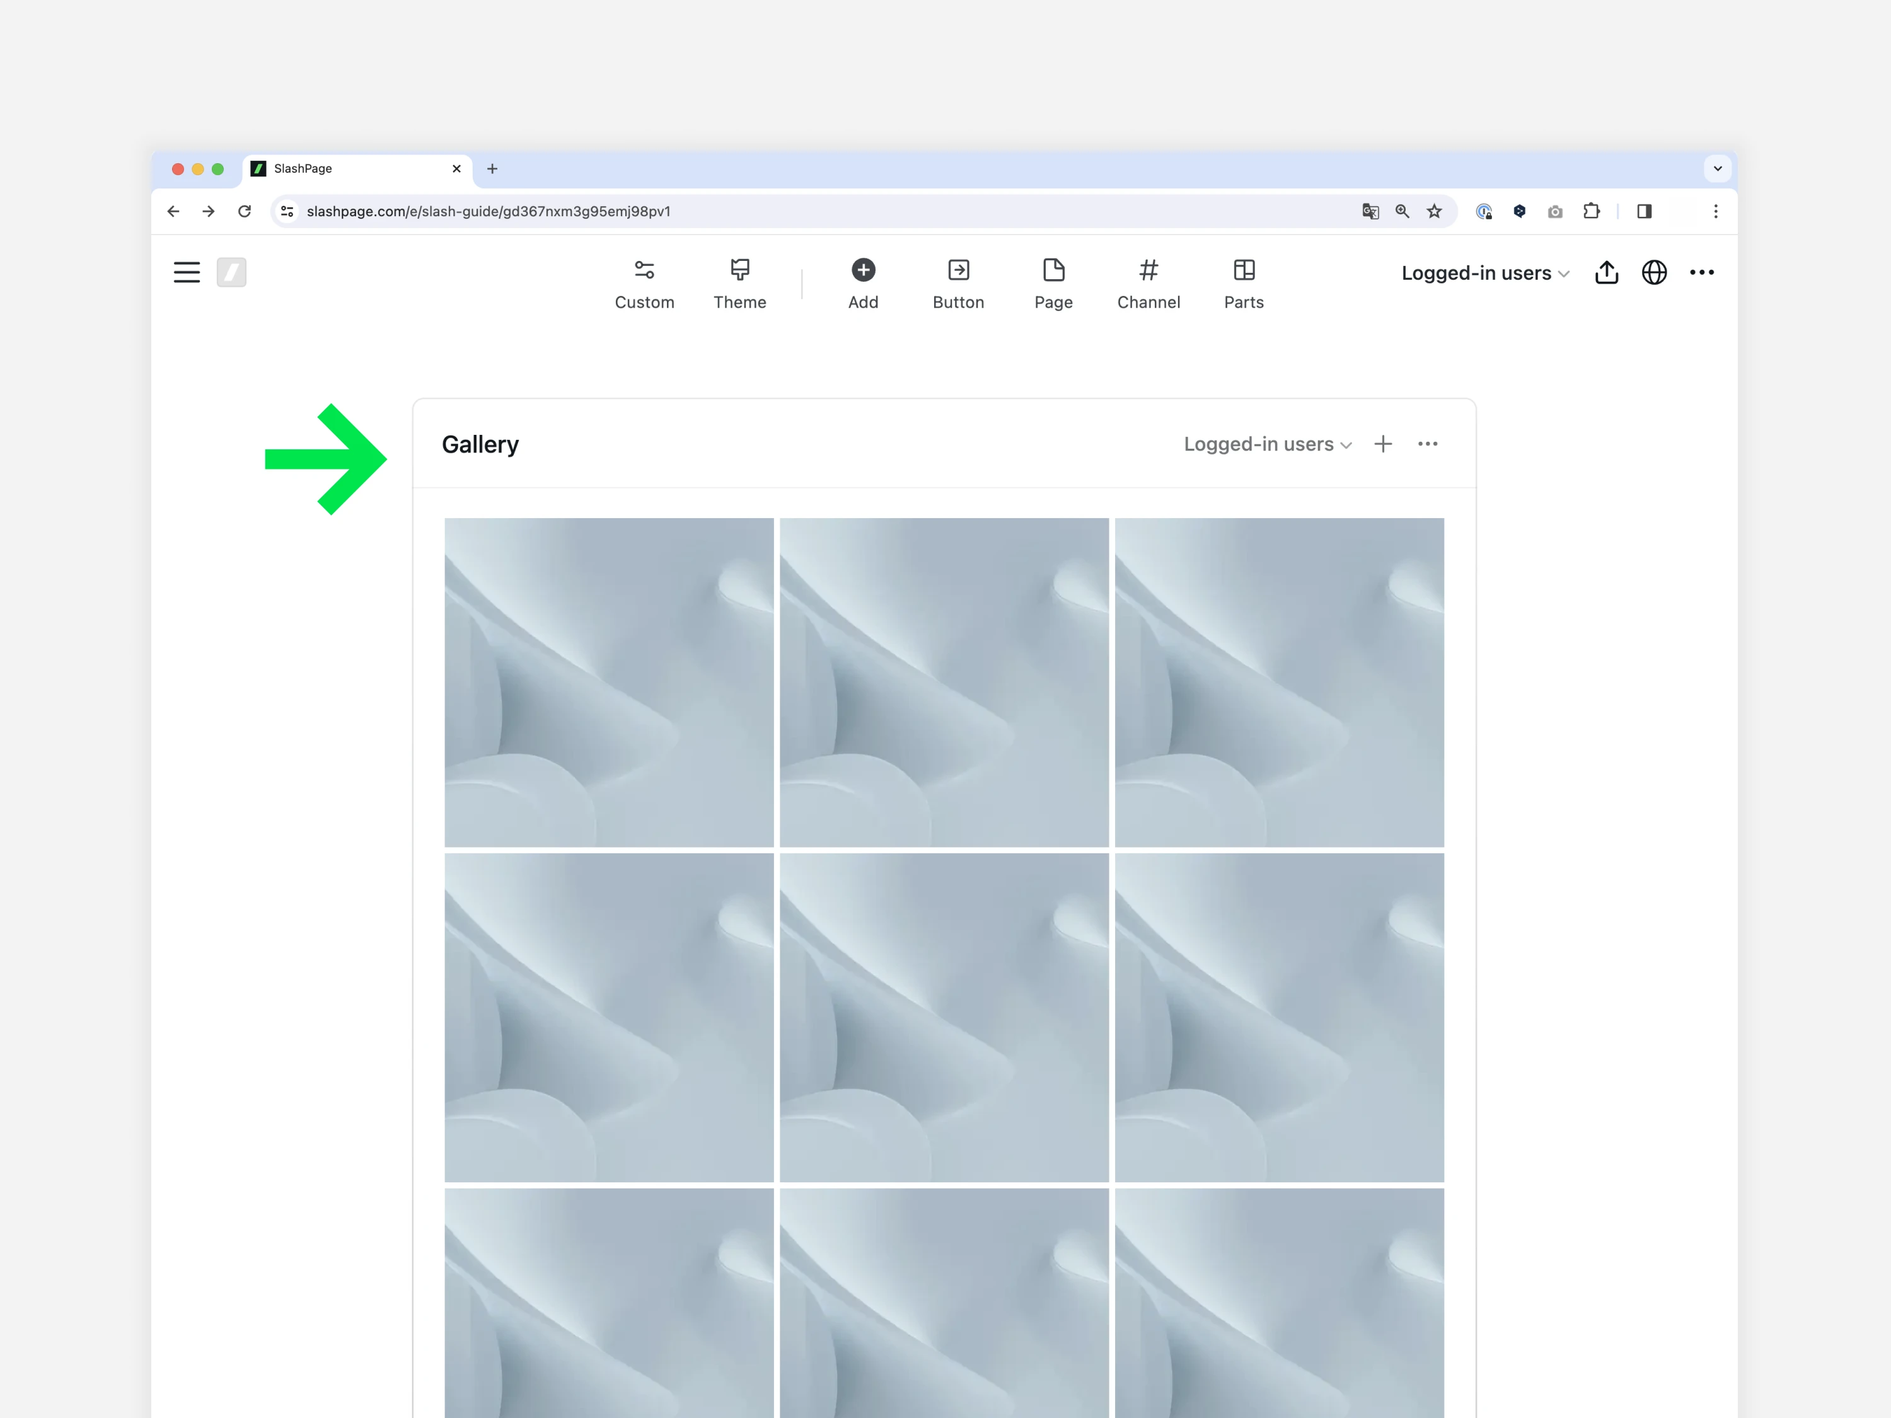The image size is (1891, 1418).
Task: Go forward in browser history
Action: click(209, 211)
